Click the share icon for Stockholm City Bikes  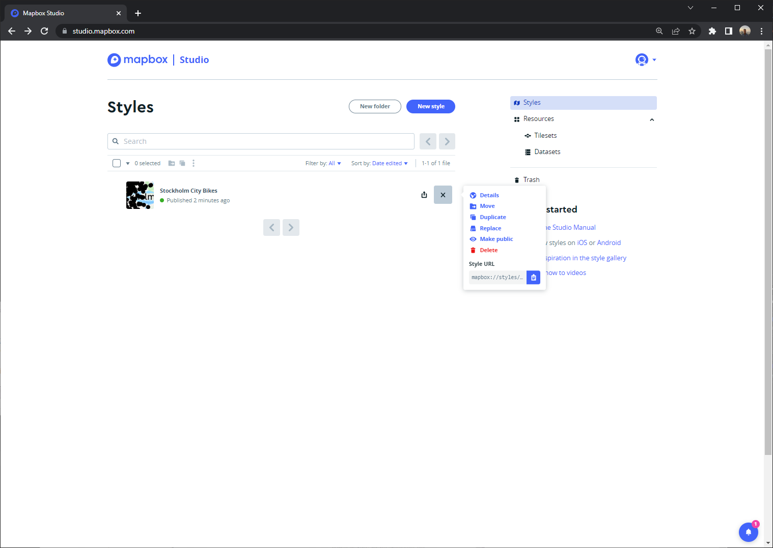tap(424, 195)
